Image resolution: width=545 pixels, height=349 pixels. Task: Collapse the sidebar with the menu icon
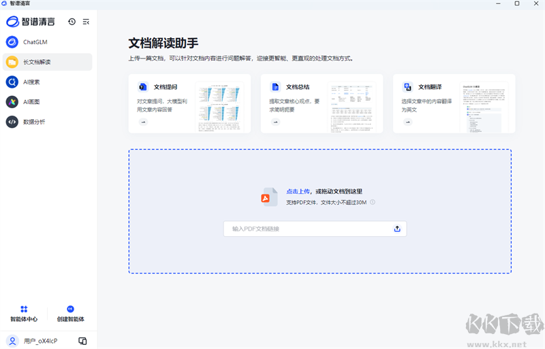pyautogui.click(x=86, y=22)
